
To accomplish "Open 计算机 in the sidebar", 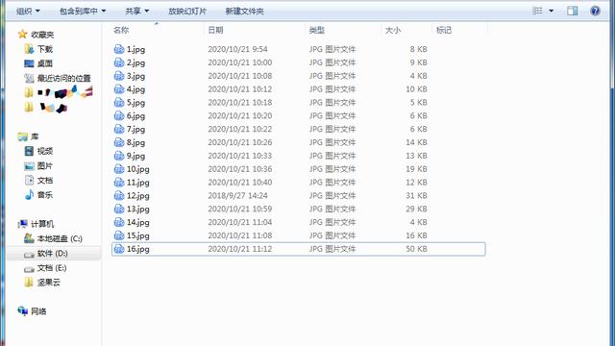I will pos(42,224).
